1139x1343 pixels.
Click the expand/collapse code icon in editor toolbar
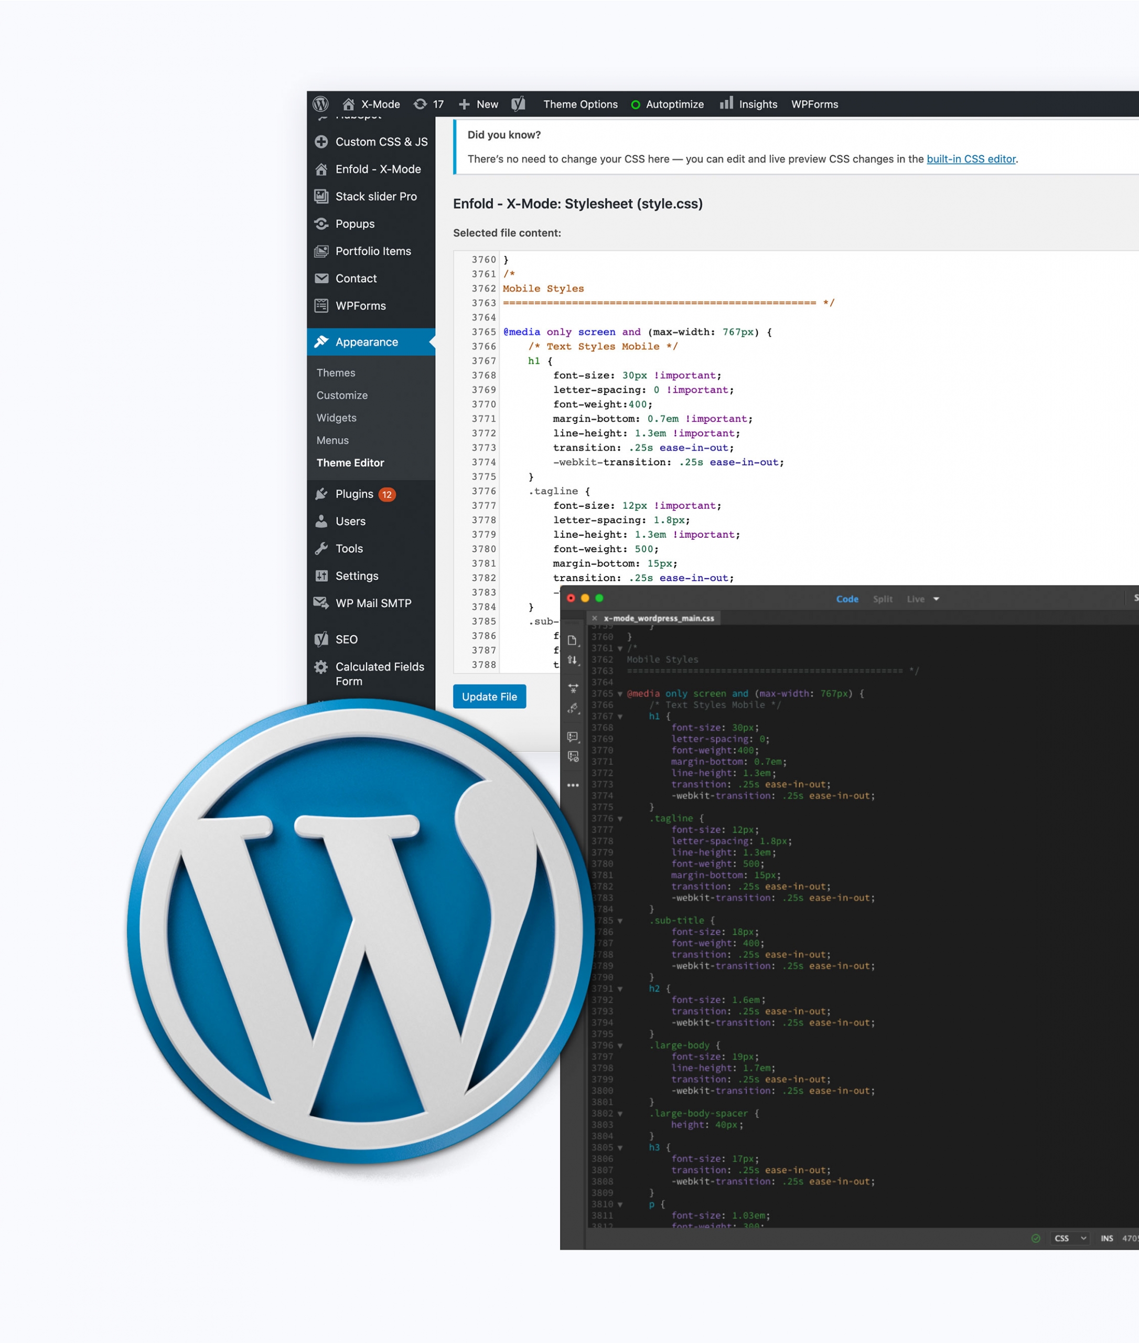point(573,688)
